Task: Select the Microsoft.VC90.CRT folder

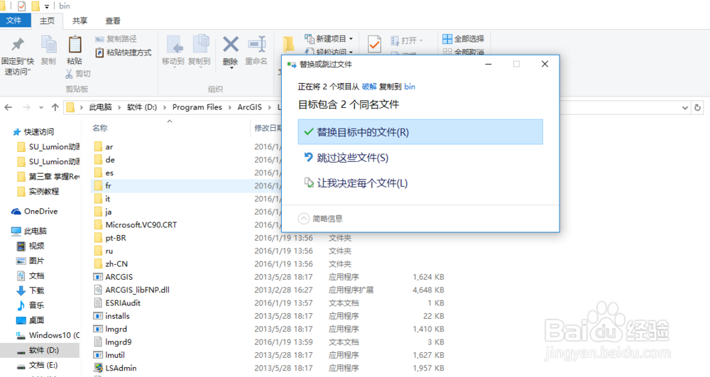Action: click(x=136, y=225)
